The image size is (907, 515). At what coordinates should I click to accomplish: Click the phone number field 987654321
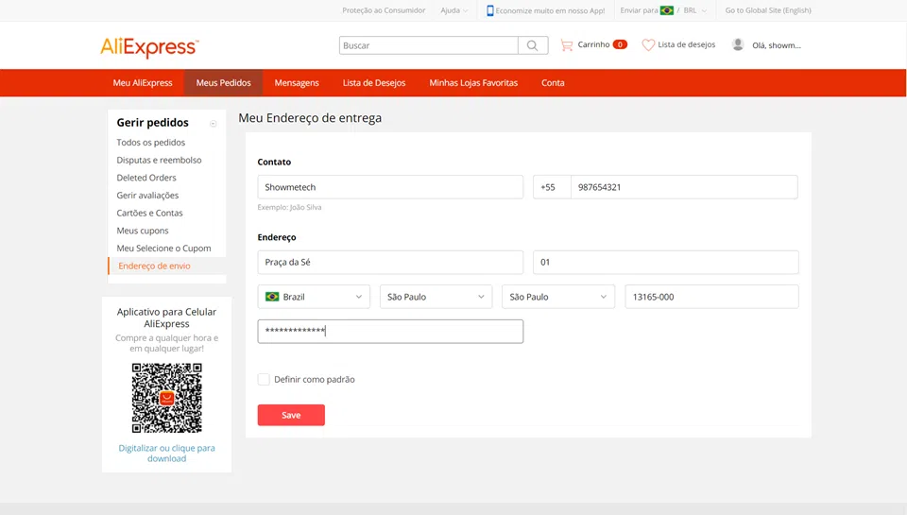click(684, 187)
